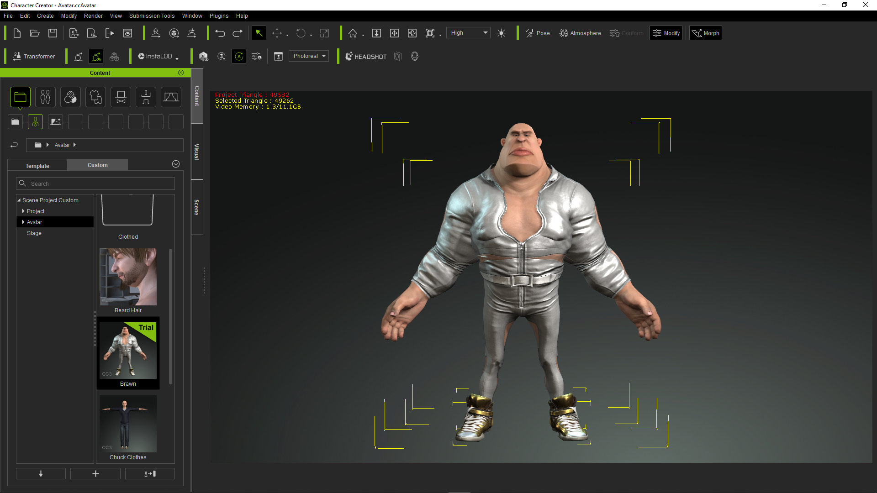Open the Plugins menu
Screen dimensions: 877x493
[219, 16]
